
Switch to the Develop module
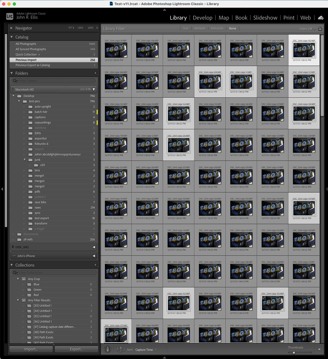(203, 18)
